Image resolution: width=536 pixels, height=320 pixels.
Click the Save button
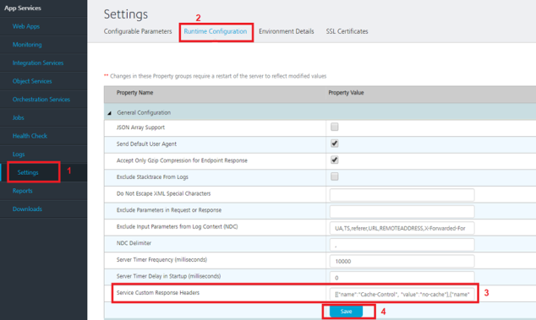coord(346,312)
